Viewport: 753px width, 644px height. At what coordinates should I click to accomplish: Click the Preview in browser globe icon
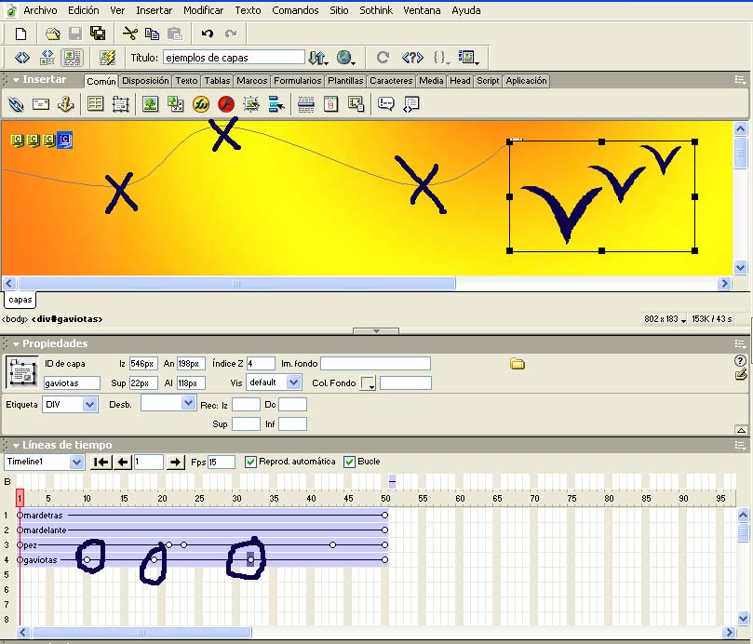(344, 58)
